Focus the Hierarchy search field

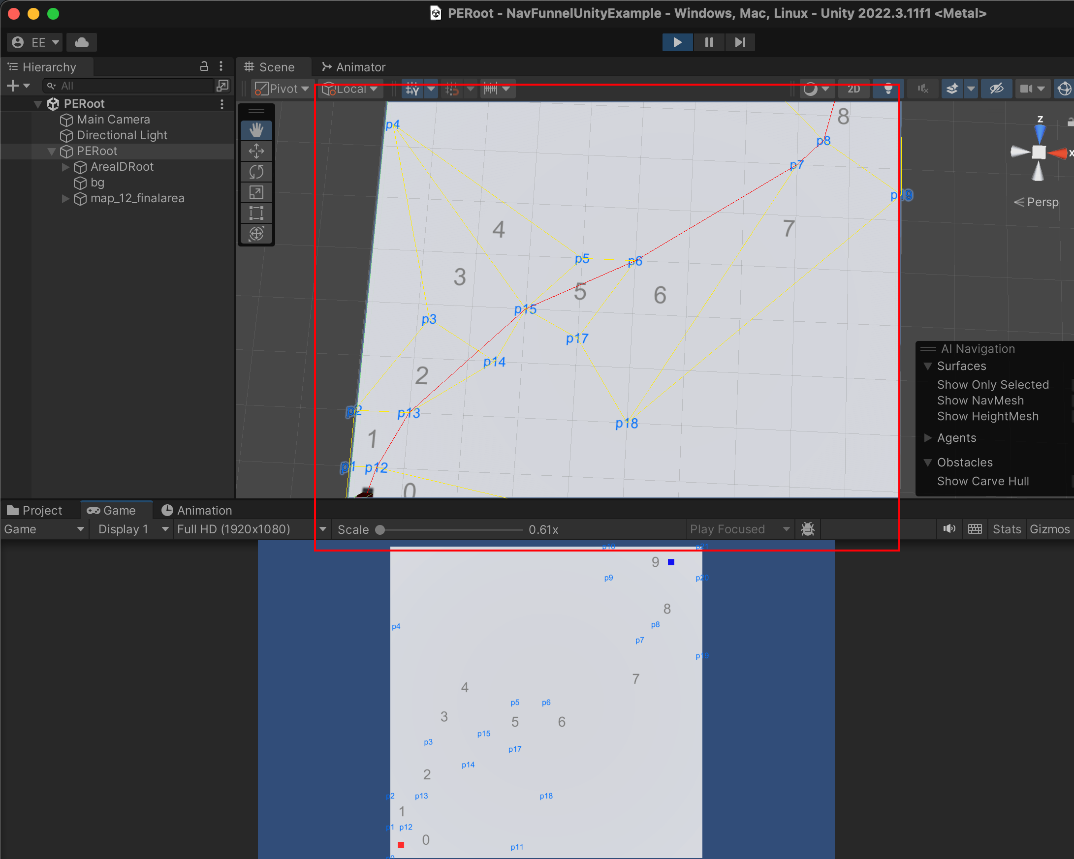[128, 86]
